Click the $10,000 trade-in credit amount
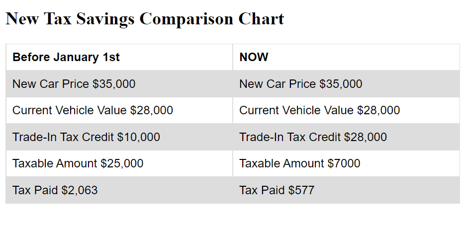 [138, 137]
